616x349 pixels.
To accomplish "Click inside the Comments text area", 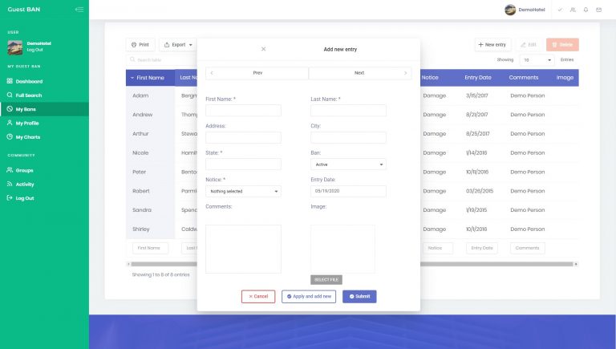I will click(243, 250).
